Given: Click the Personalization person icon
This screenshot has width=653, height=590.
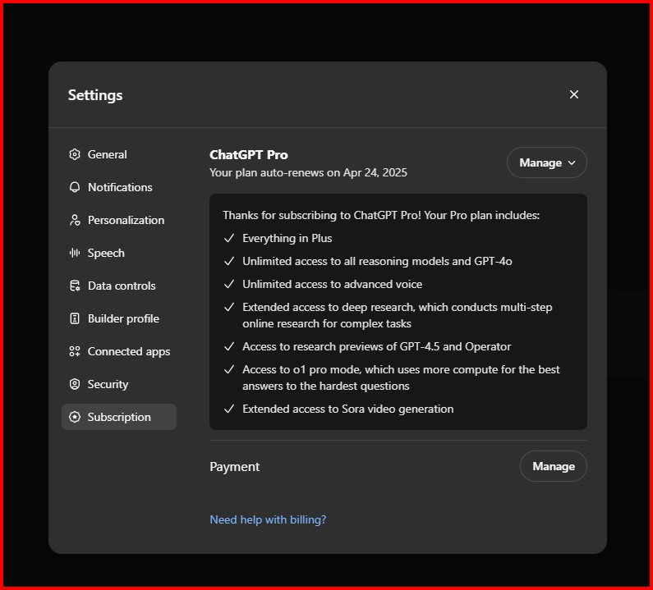Looking at the screenshot, I should [75, 220].
